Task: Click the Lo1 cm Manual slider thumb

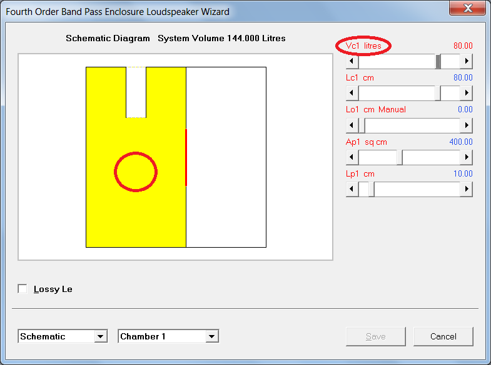Action: (x=362, y=125)
